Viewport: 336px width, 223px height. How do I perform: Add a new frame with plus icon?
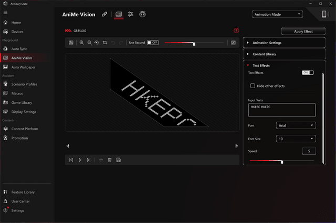pyautogui.click(x=101, y=160)
